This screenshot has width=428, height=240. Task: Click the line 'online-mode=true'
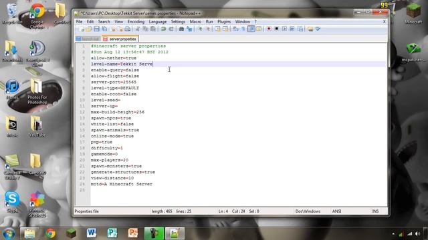pos(112,136)
